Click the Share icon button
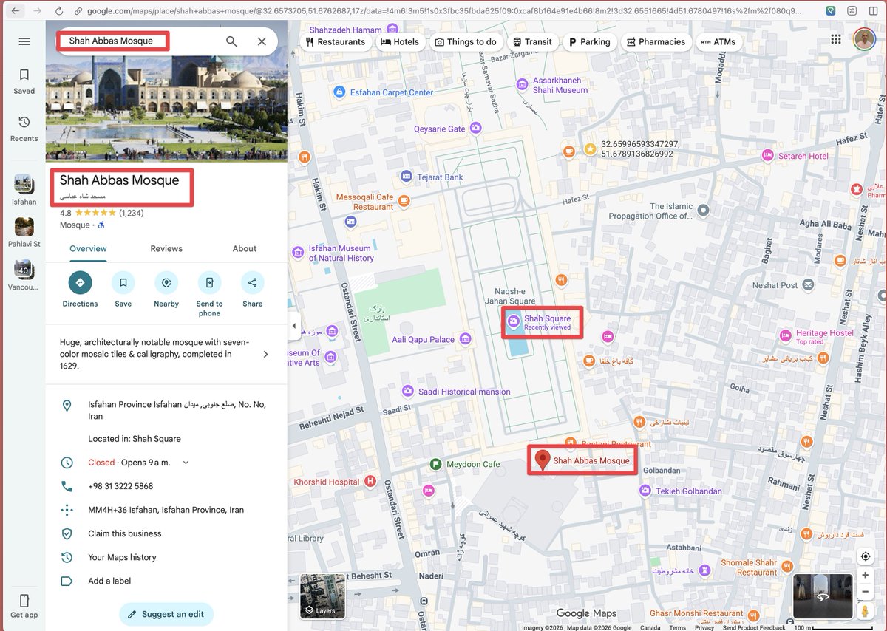 pos(252,282)
